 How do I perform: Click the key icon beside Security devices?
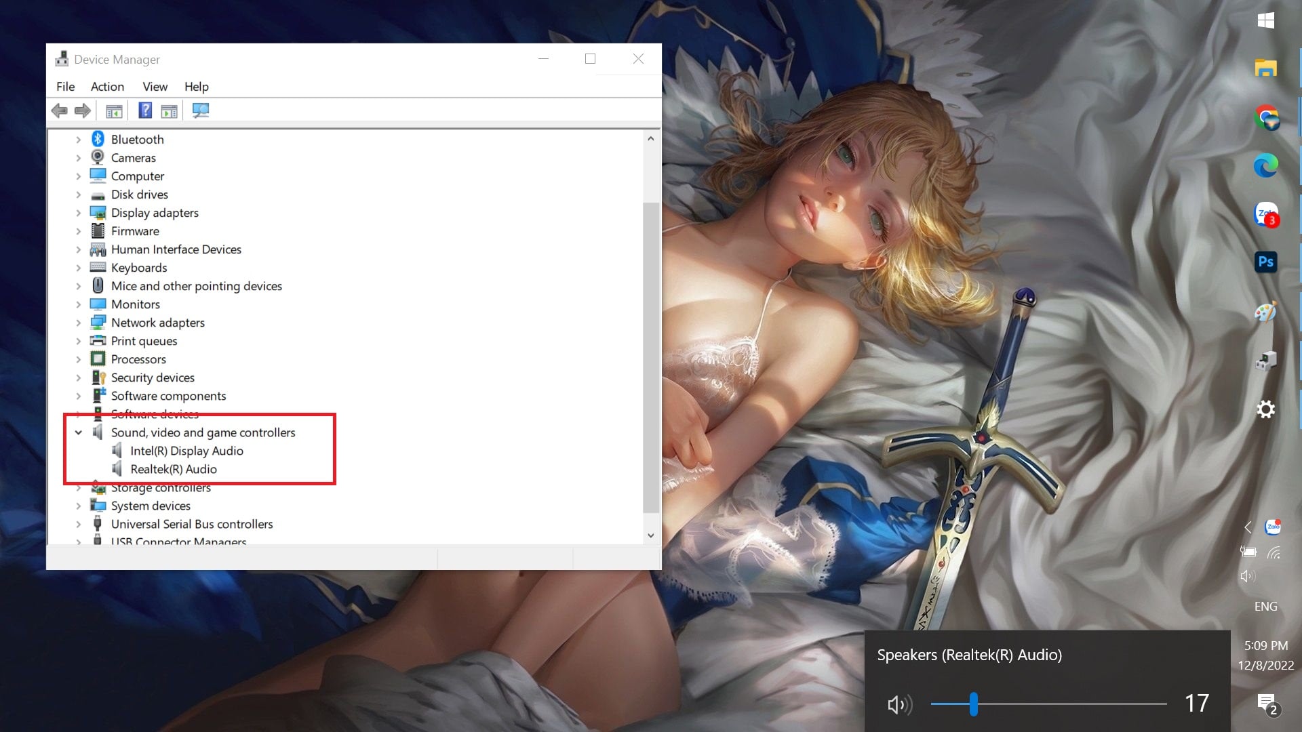pos(98,378)
